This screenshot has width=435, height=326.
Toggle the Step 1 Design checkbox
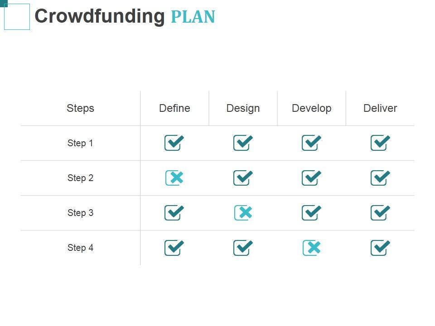(x=243, y=143)
